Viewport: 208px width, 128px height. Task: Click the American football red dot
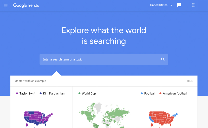coord(160,94)
